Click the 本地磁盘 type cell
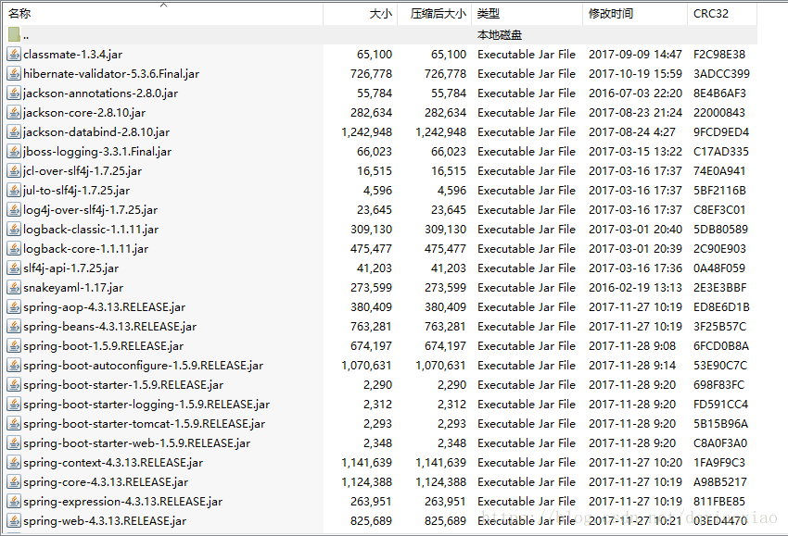This screenshot has width=788, height=536. pyautogui.click(x=500, y=35)
